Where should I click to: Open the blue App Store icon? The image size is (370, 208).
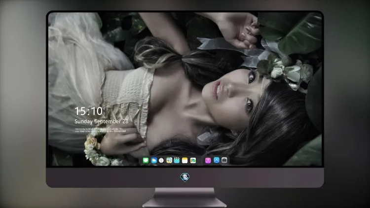(217, 160)
